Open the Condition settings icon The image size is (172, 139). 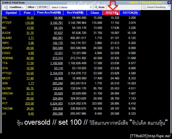[x=6, y=7]
